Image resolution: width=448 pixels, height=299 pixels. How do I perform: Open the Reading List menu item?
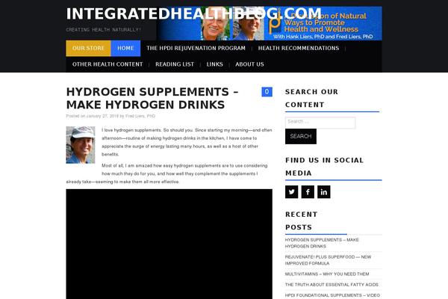pos(175,64)
